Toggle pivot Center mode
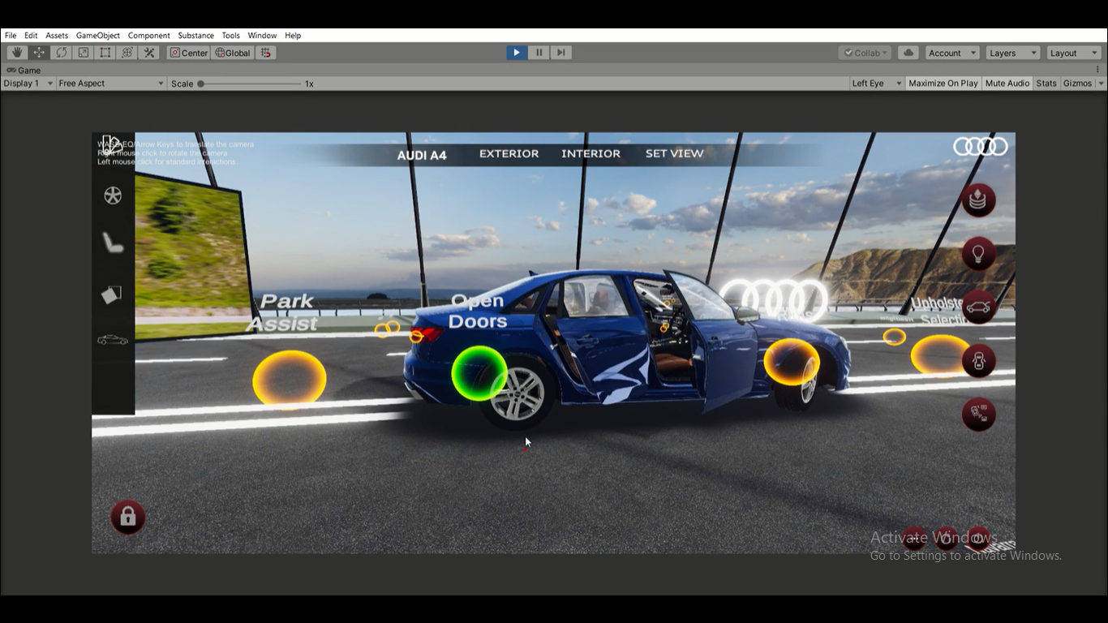 pyautogui.click(x=189, y=53)
